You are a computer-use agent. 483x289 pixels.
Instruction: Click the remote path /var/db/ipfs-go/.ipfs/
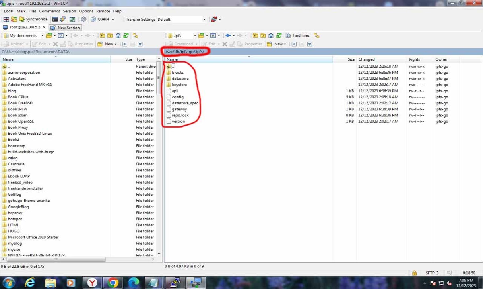pos(185,51)
